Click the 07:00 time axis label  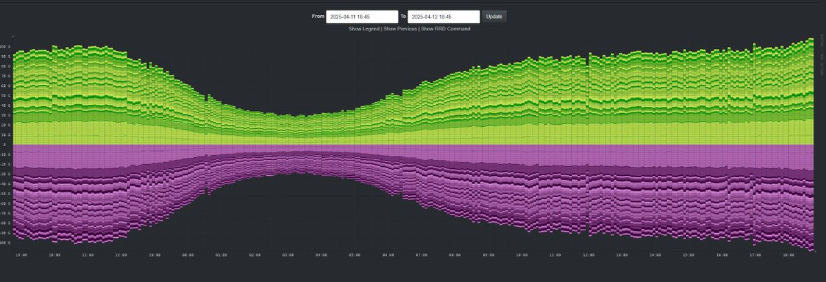click(x=422, y=255)
